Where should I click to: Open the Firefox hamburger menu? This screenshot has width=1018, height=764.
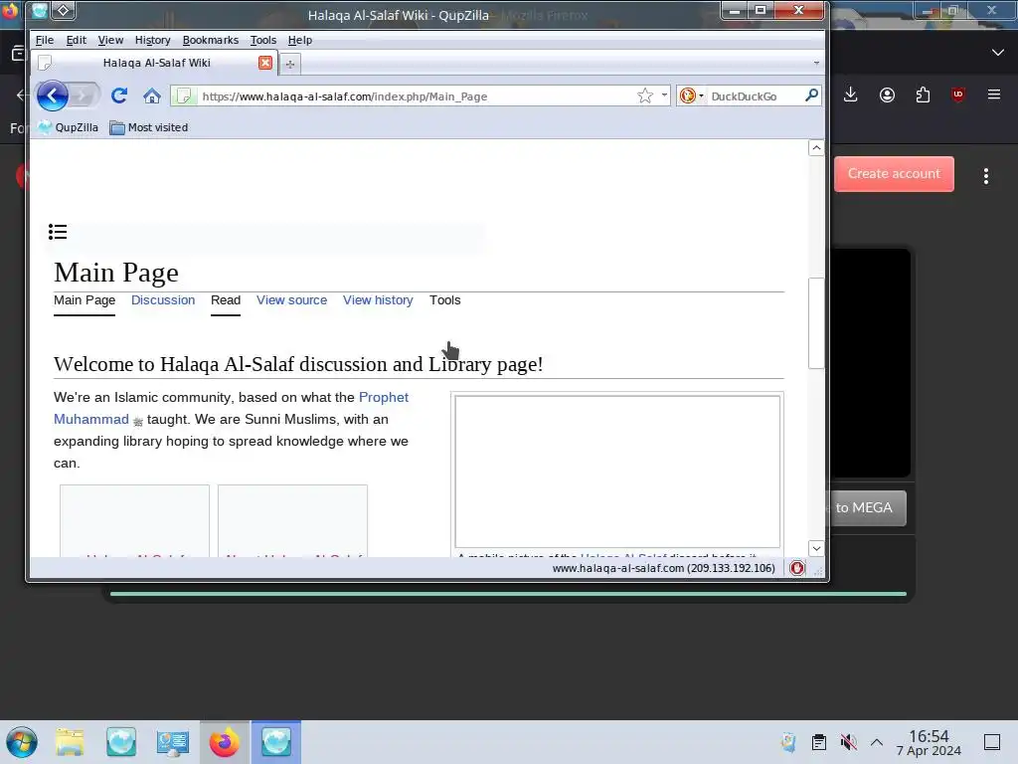point(994,95)
